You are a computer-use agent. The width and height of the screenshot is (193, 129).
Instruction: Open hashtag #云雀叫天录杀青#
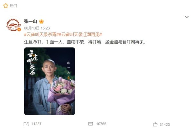tap(41, 34)
